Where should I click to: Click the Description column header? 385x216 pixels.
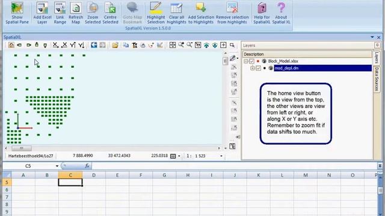click(x=307, y=54)
